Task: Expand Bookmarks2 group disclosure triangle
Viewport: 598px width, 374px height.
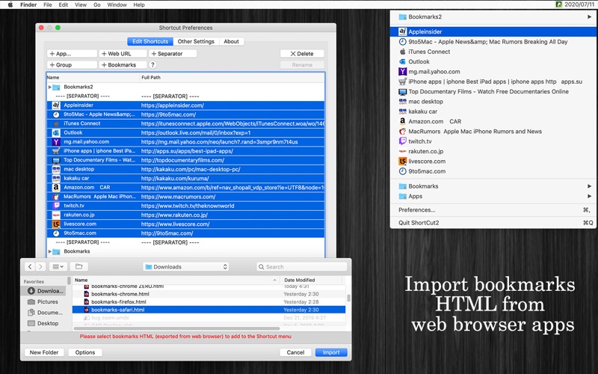Action: click(x=49, y=87)
